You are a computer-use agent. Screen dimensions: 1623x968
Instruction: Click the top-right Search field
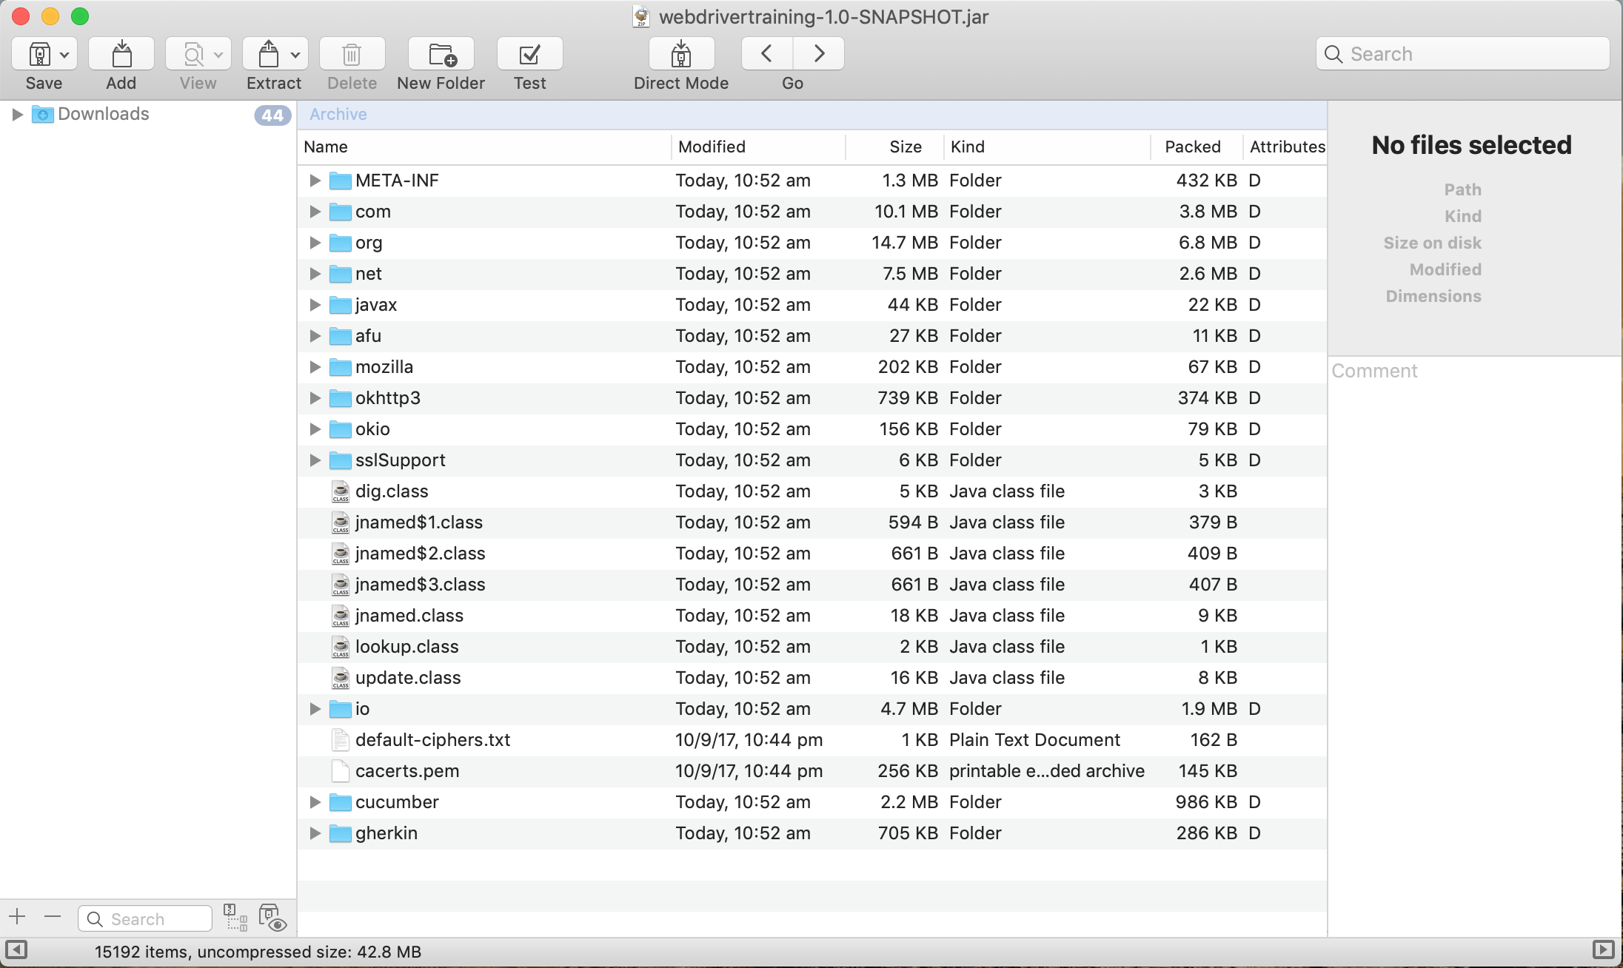(x=1462, y=54)
